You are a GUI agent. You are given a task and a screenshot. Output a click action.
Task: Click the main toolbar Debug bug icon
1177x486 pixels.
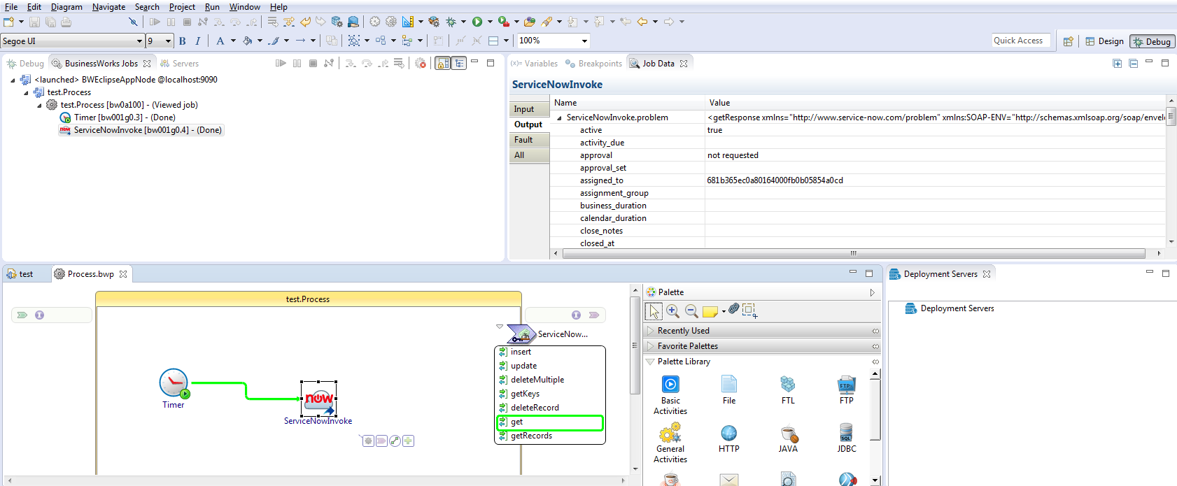(x=451, y=22)
